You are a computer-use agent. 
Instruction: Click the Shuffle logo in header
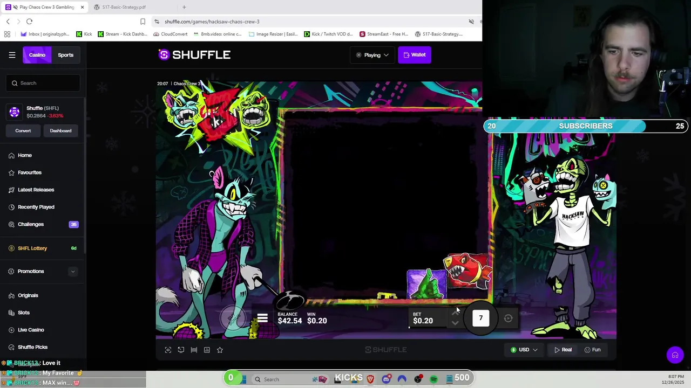coord(194,54)
